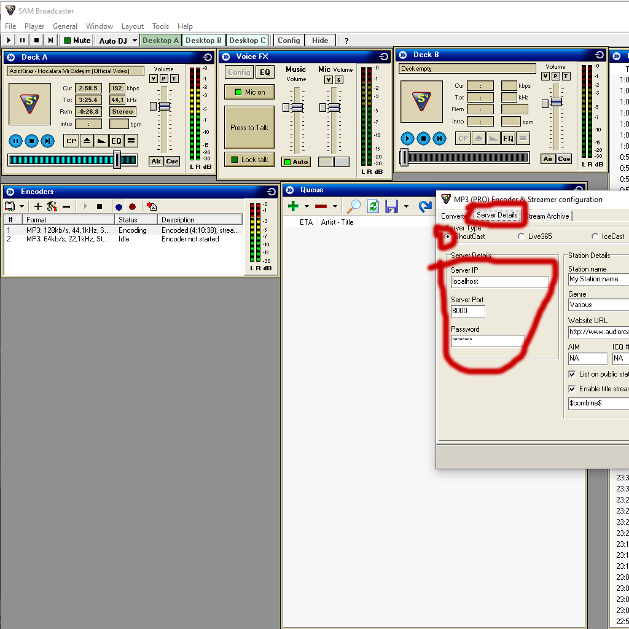
Task: Stop playback on Deck A
Action: (31, 141)
